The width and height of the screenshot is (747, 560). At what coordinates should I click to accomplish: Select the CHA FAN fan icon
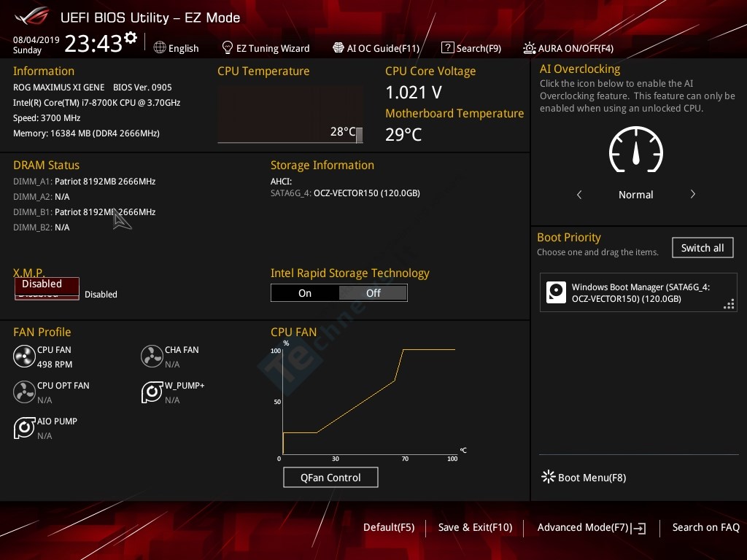(x=152, y=356)
